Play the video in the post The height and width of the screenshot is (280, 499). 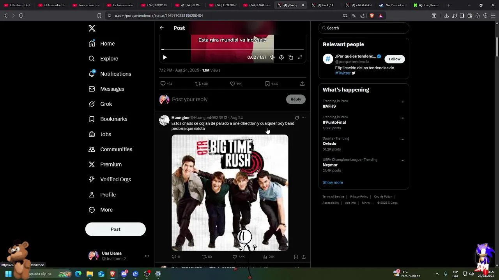click(165, 57)
